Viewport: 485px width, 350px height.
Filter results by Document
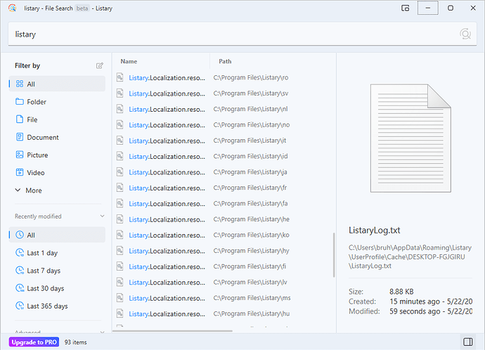[x=57, y=137]
